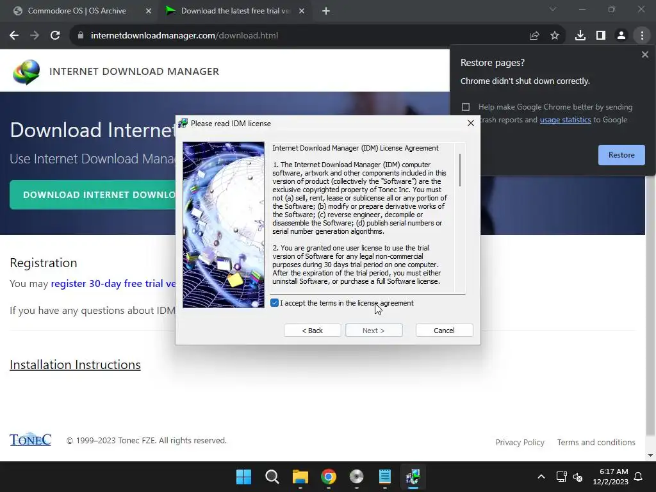Click Next in IDM license dialog
This screenshot has height=492, width=656.
point(374,331)
